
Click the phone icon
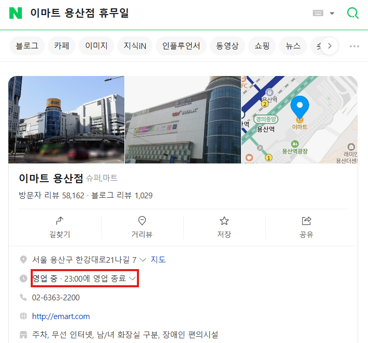pyautogui.click(x=23, y=298)
